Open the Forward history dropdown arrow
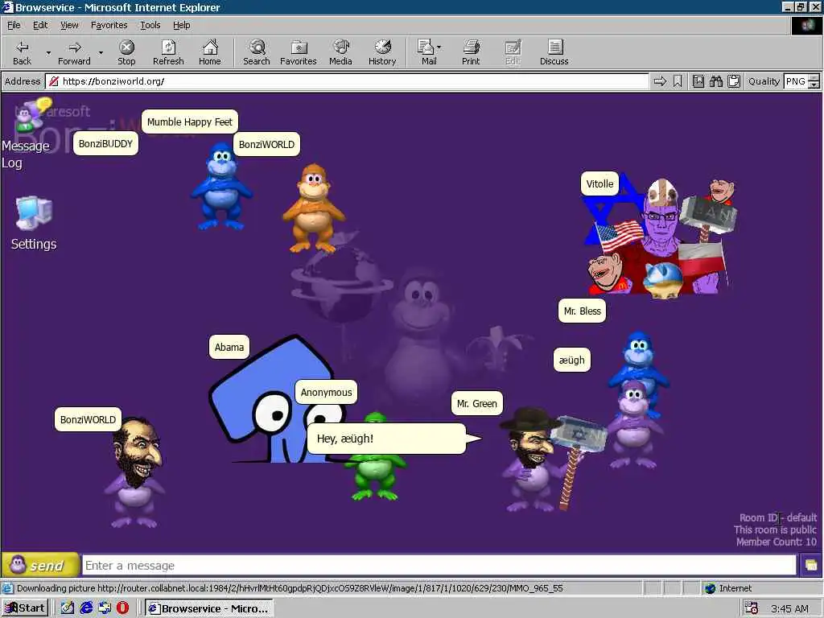The width and height of the screenshot is (824, 618). pos(101,52)
